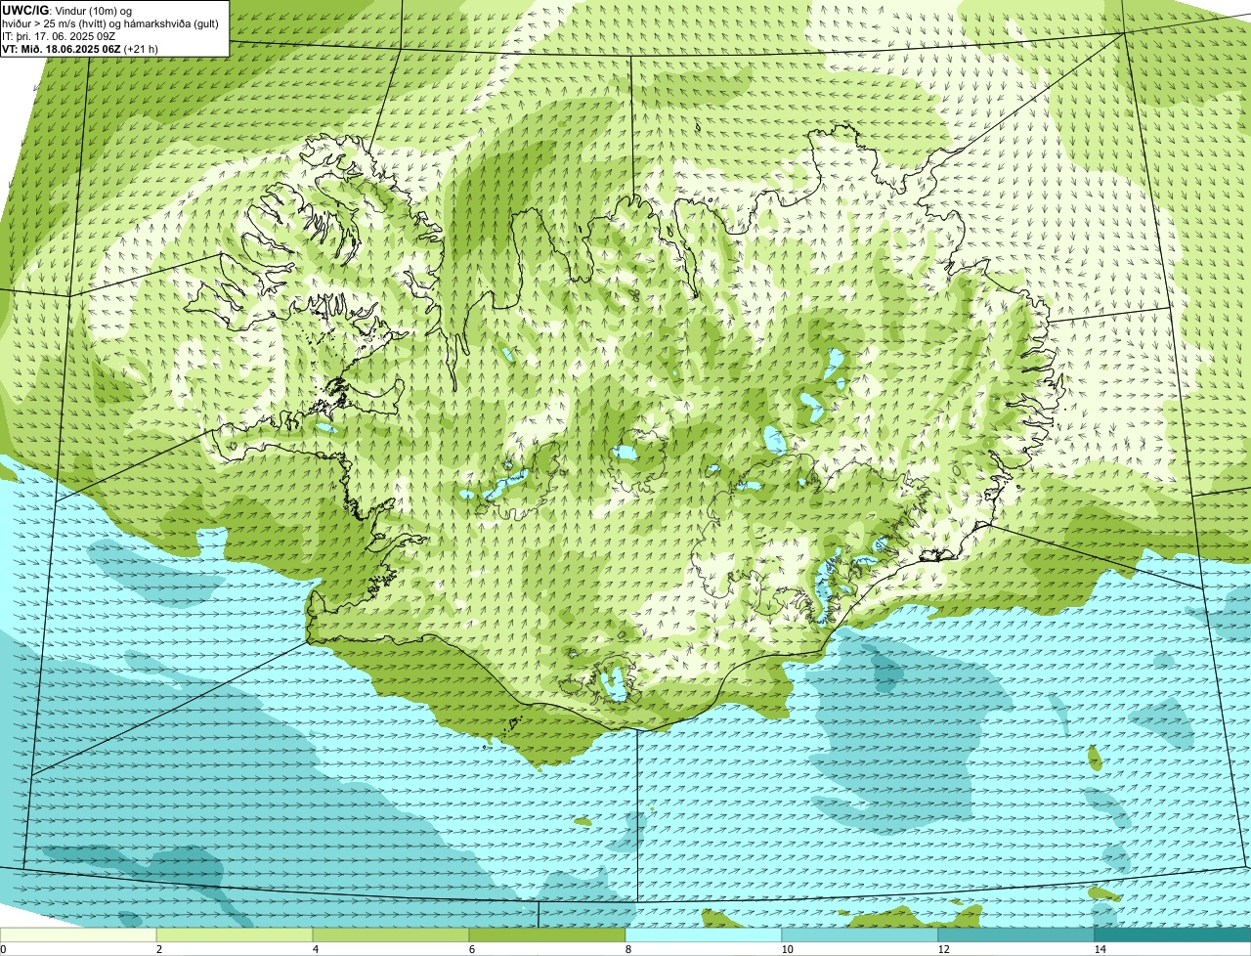
Task: Click the legend scale label "12"
Action: click(943, 949)
